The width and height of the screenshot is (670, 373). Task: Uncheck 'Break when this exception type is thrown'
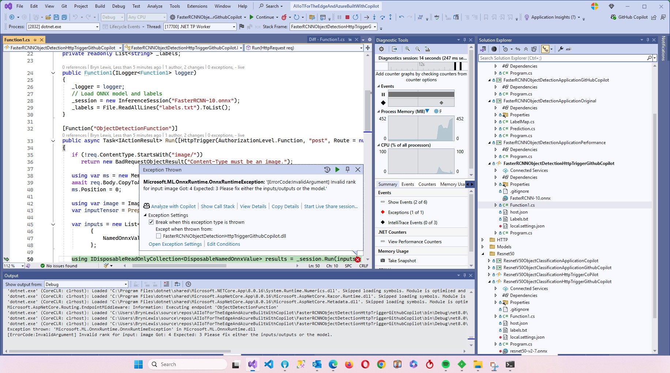151,222
